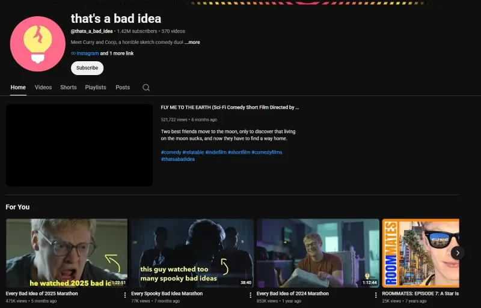Open more options for 2024 Marathon video
Screen dimensions: 481x308
[376, 295]
